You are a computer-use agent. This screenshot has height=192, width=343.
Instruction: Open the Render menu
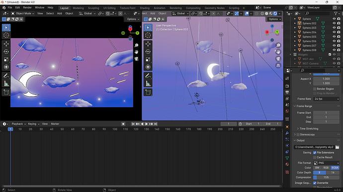27,7
